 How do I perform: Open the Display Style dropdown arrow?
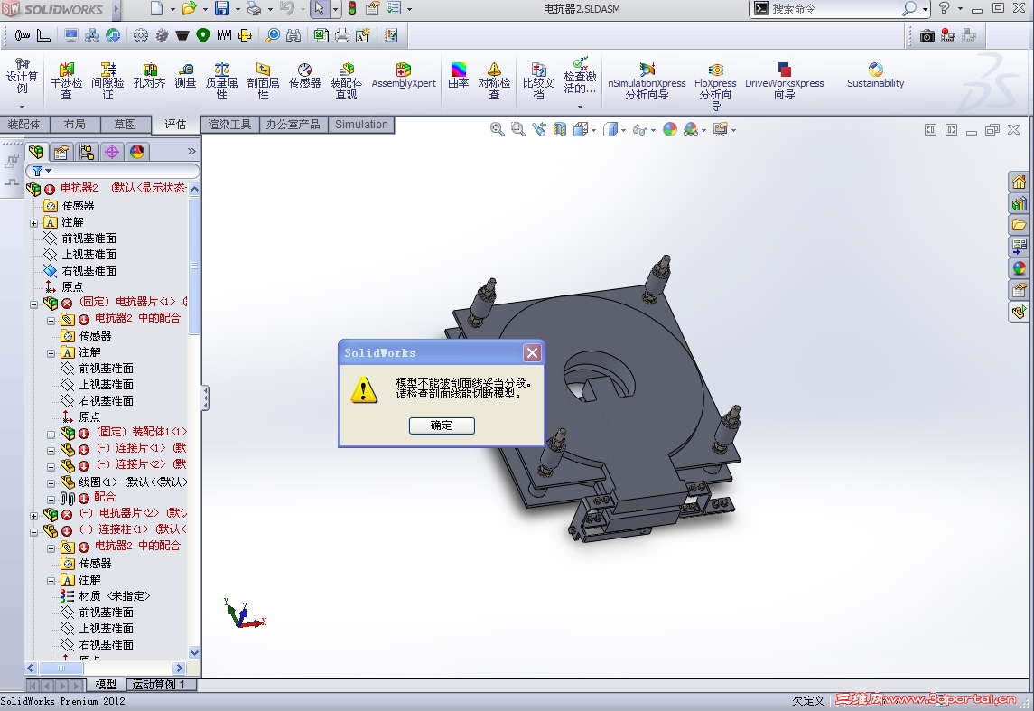click(x=623, y=129)
